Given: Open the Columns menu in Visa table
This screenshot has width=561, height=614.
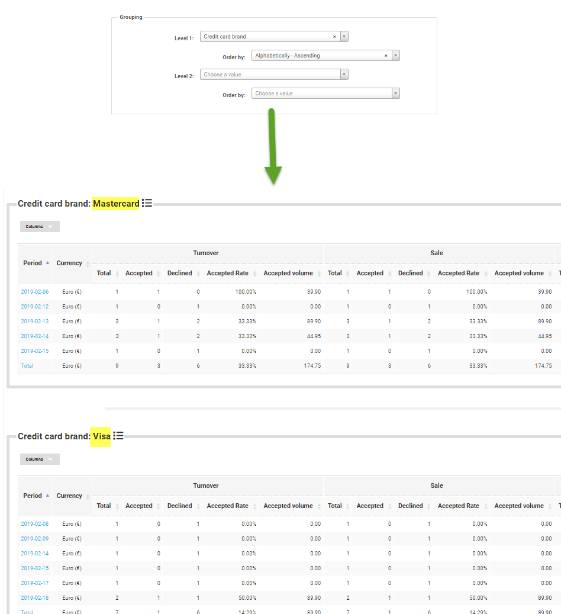Looking at the screenshot, I should (x=40, y=459).
